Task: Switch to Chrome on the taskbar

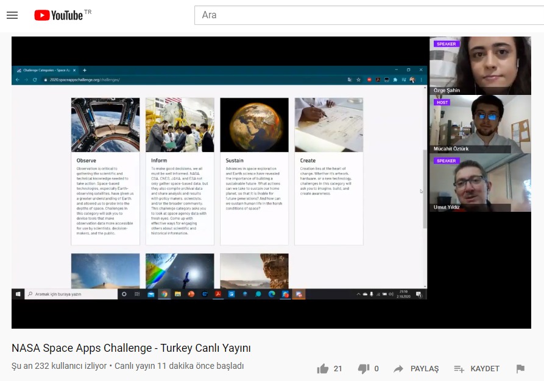Action: pos(164,294)
